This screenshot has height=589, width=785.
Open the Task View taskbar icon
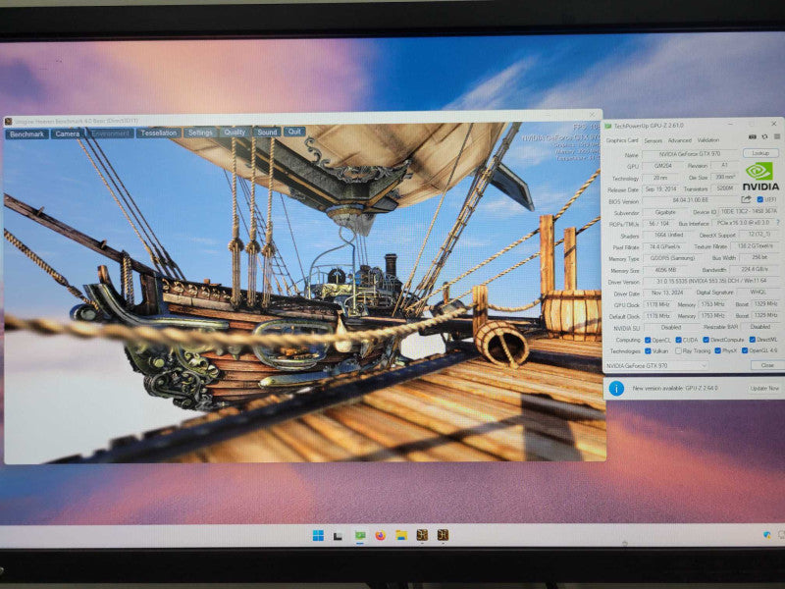point(338,536)
